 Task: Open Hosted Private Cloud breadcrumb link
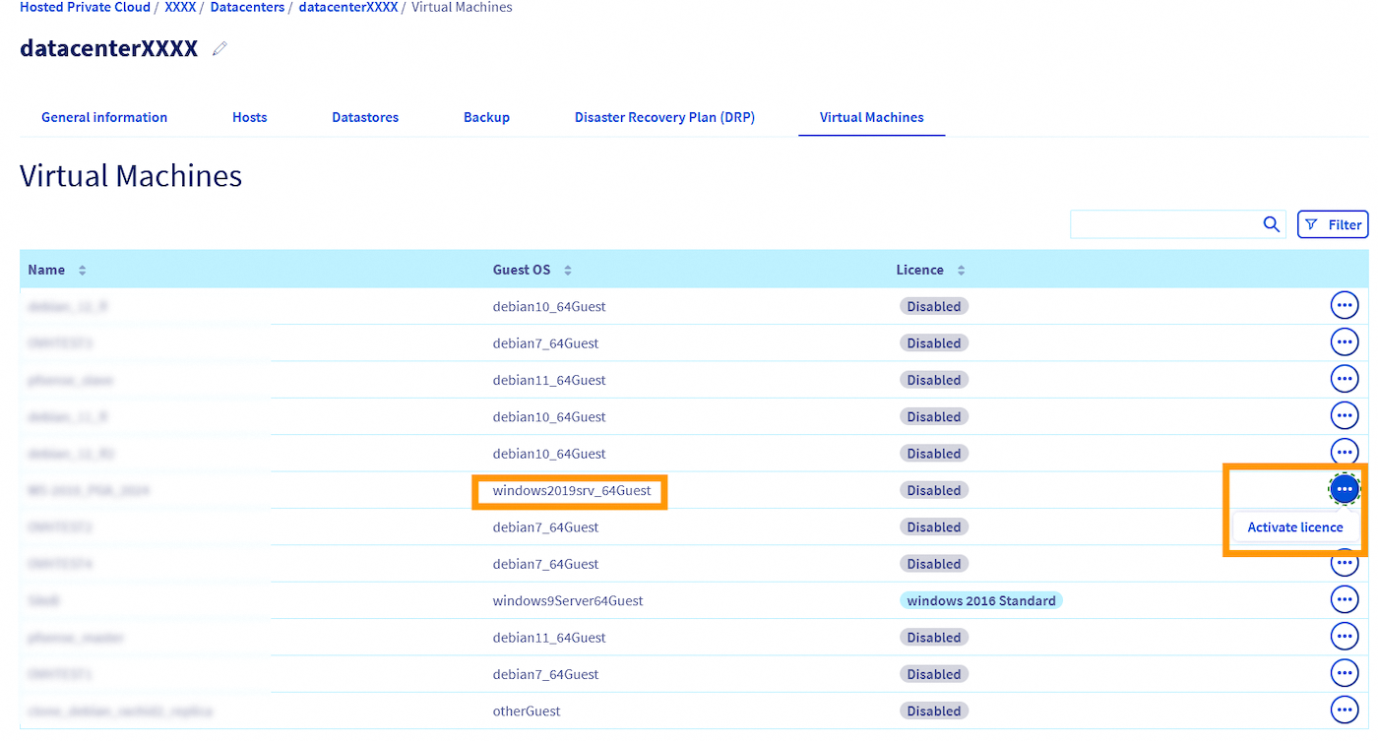[85, 7]
